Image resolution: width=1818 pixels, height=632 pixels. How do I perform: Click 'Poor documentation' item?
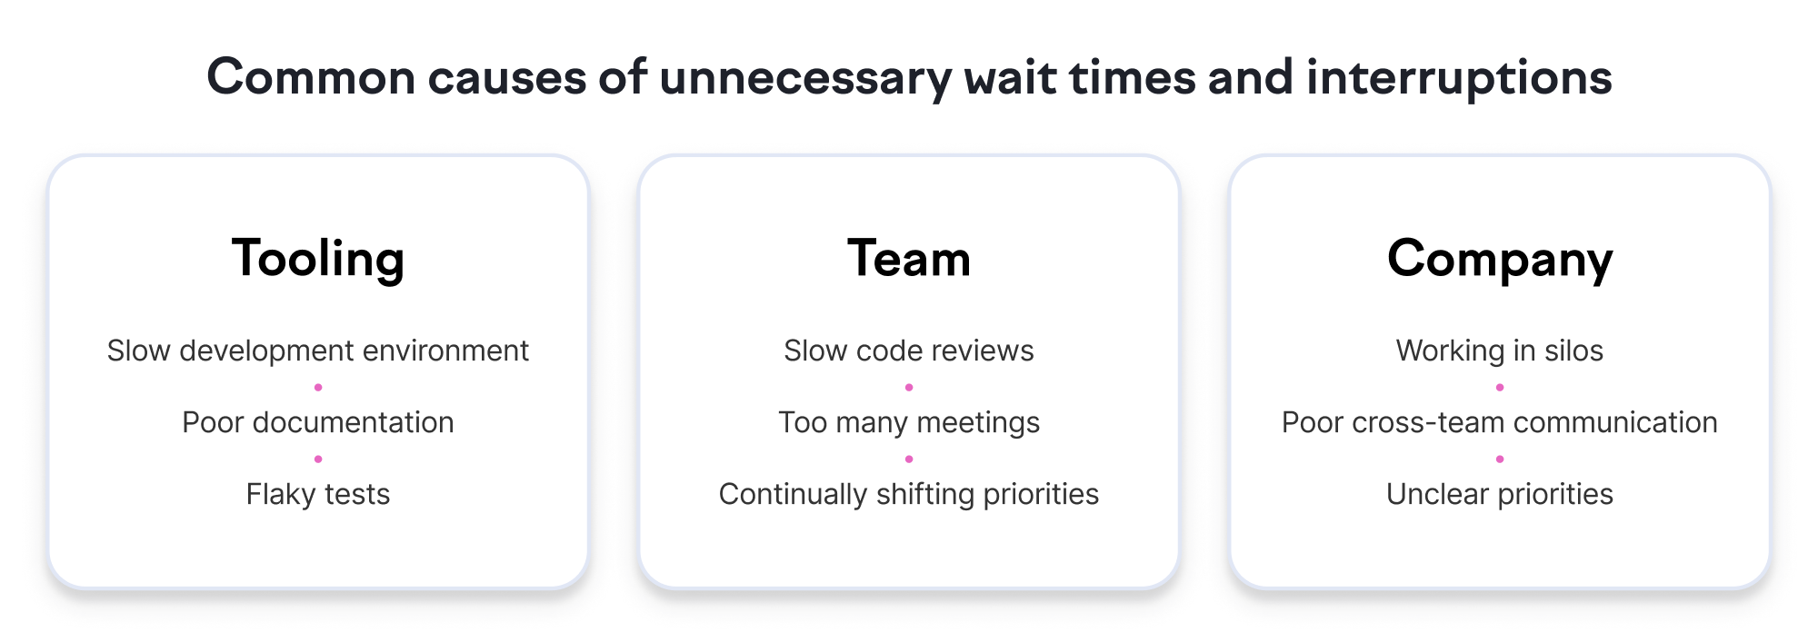(318, 422)
